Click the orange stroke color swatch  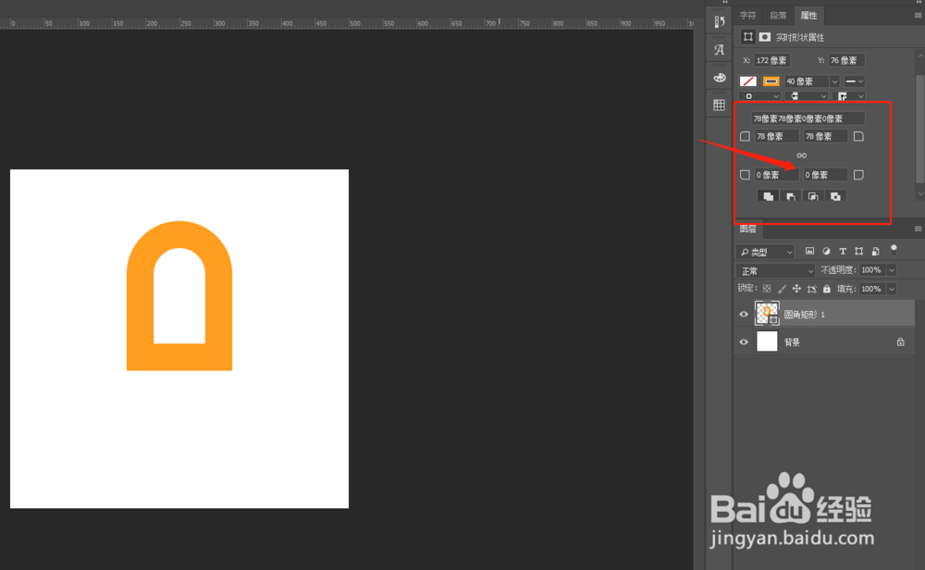(771, 81)
